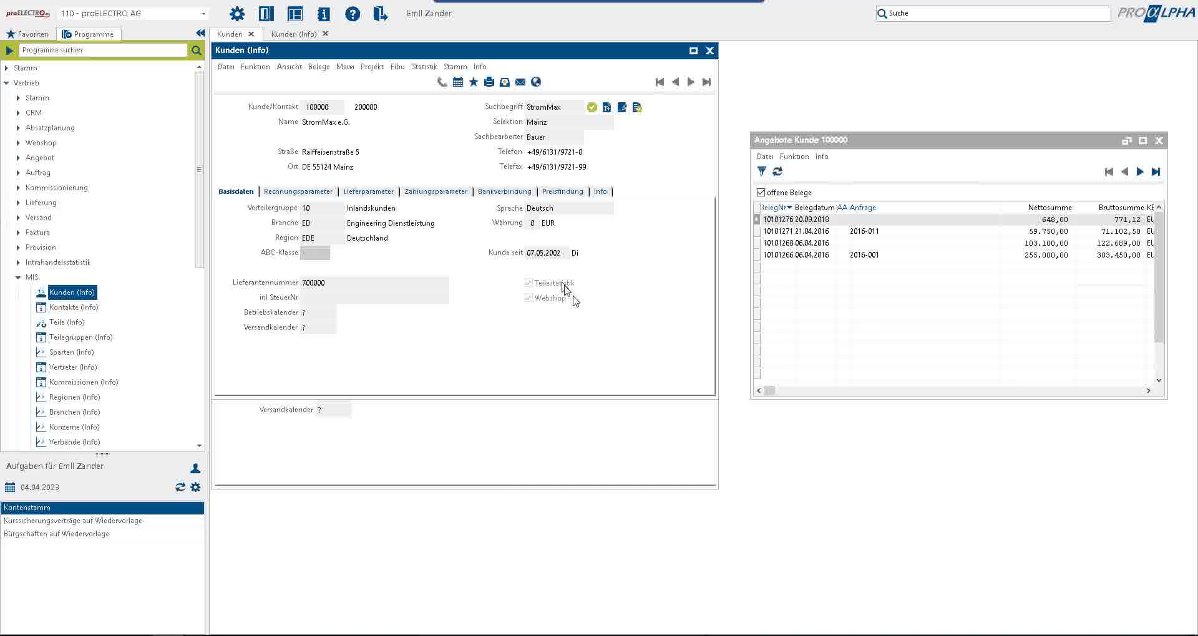Open the Funktion menu in Kunden (Info)
Image resolution: width=1198 pixels, height=636 pixels.
[x=255, y=67]
